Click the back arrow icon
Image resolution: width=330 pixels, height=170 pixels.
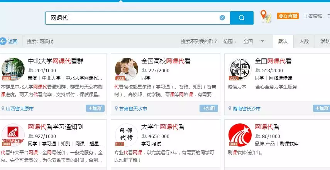tap(3, 41)
